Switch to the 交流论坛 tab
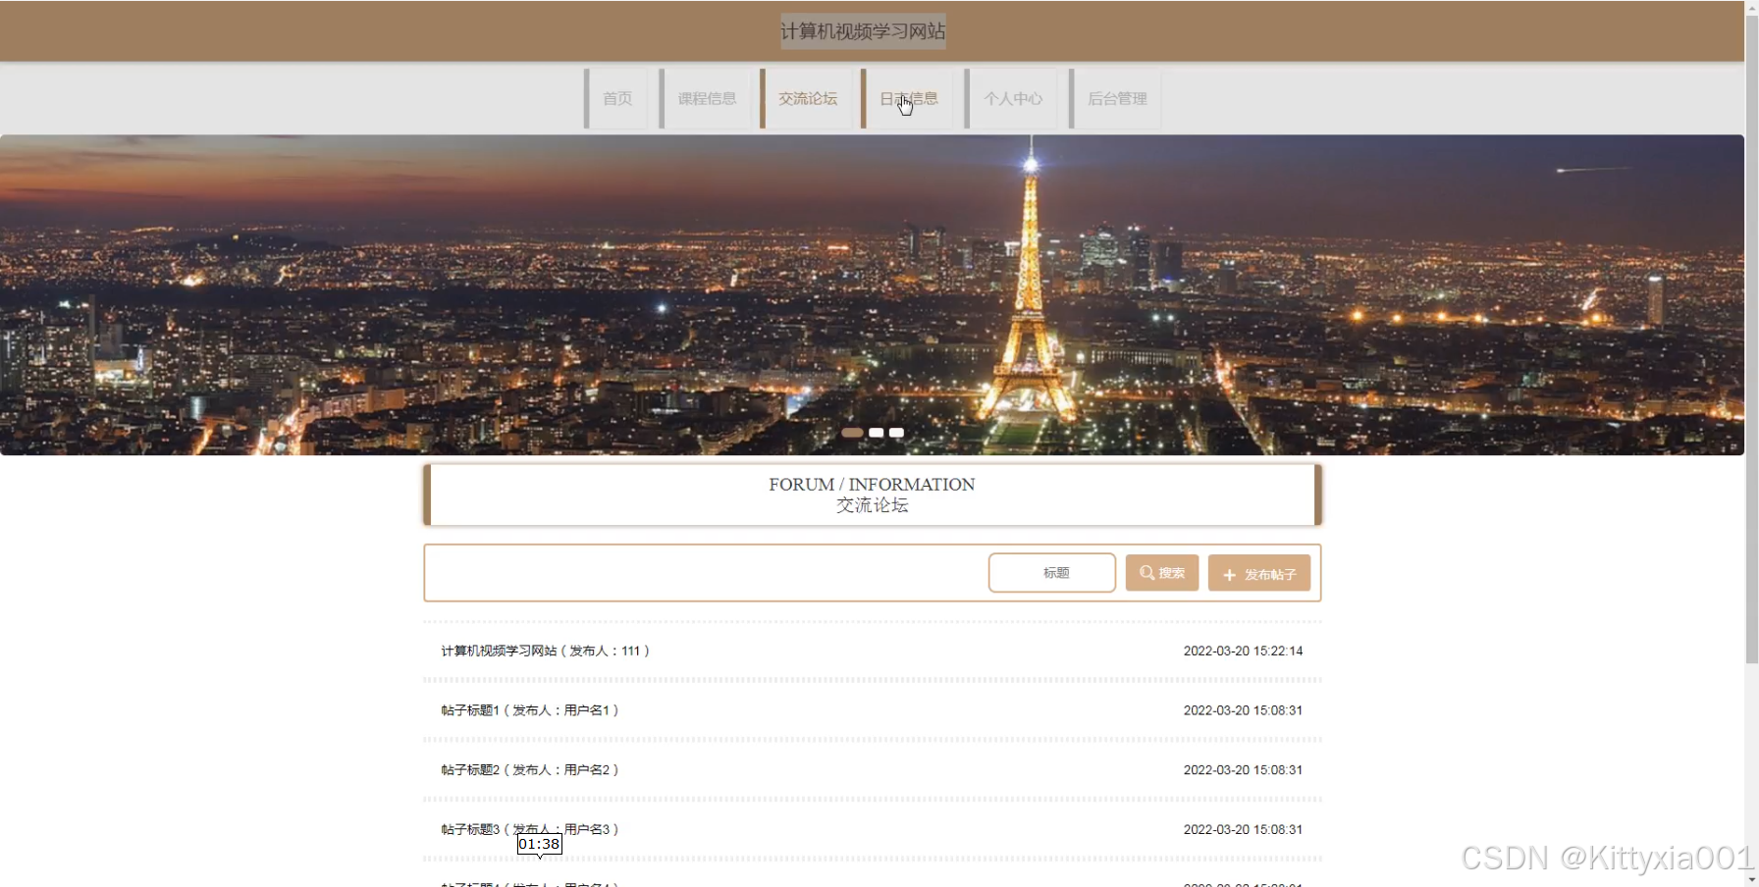The width and height of the screenshot is (1759, 887). 807,98
